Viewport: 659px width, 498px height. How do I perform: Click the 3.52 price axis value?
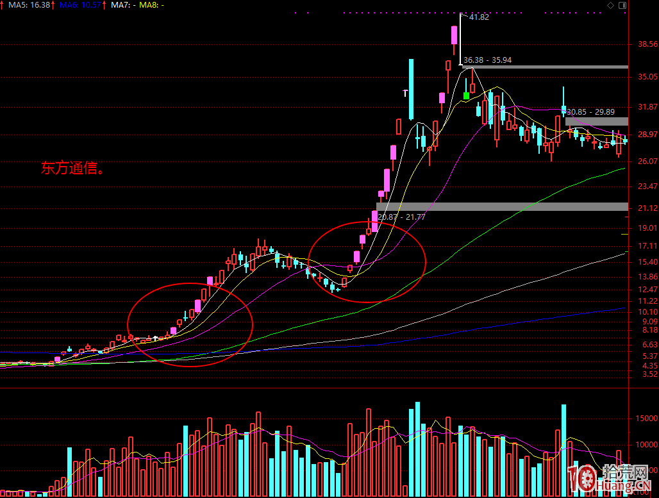pos(650,374)
